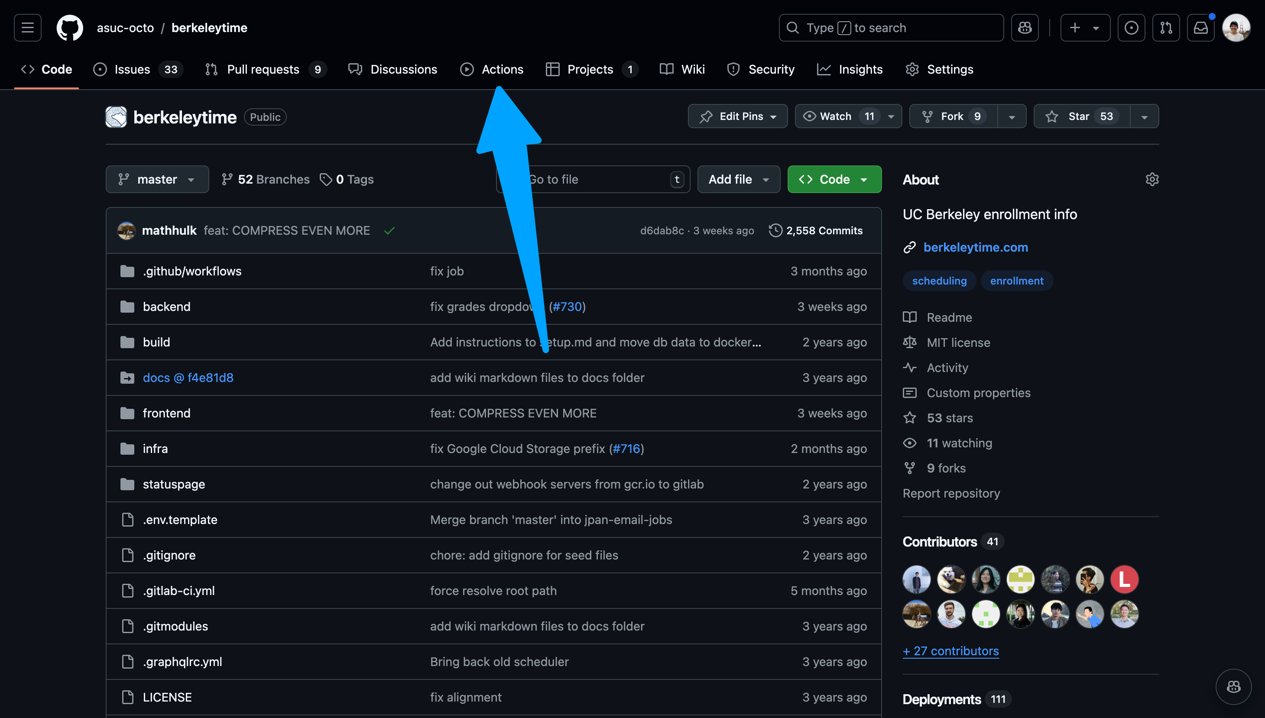Open the Watch options dropdown arrow
This screenshot has width=1265, height=718.
891,116
